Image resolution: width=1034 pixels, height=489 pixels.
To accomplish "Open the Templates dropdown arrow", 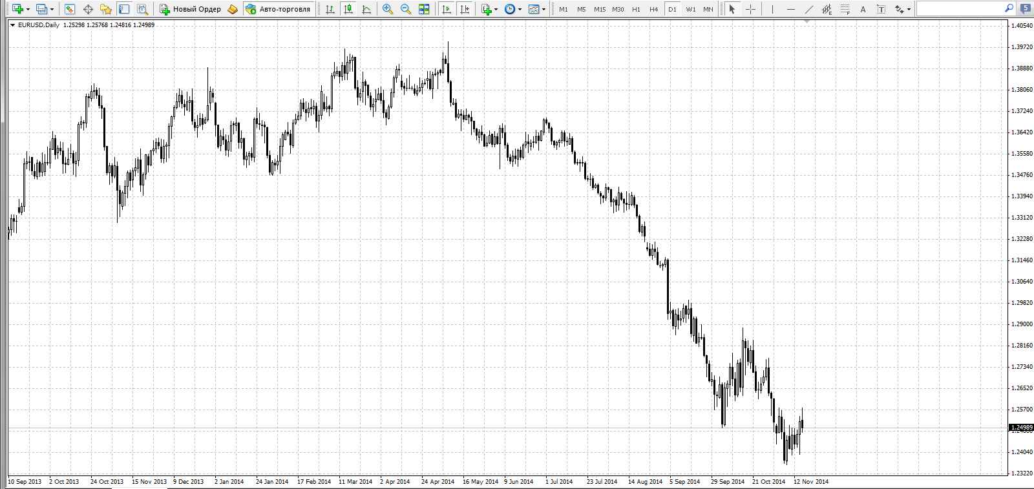I will pyautogui.click(x=543, y=10).
